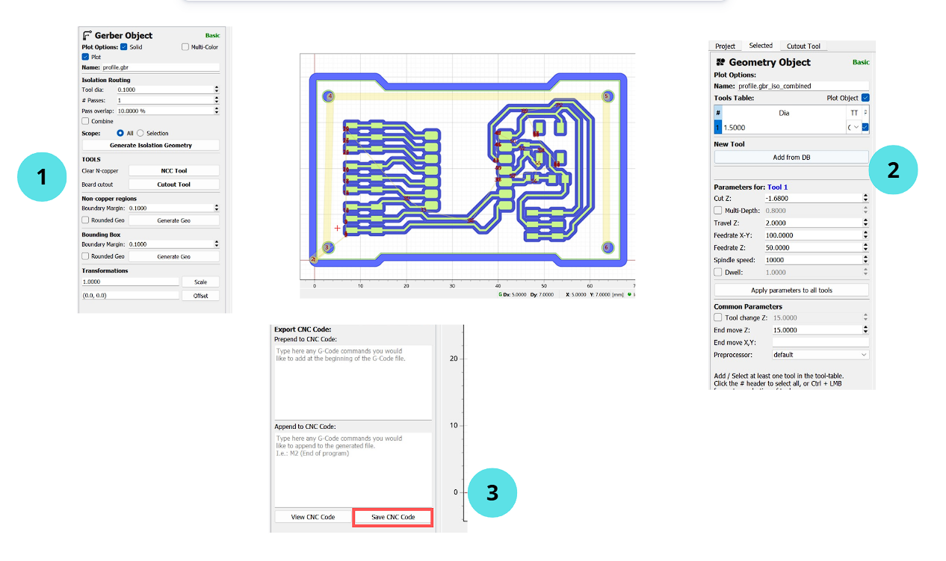The image size is (946, 561).
Task: Click the Gerber Name field profile.gbr
Action: coord(160,67)
